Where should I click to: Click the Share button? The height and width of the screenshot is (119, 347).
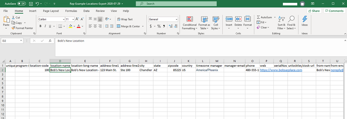coord(314,11)
